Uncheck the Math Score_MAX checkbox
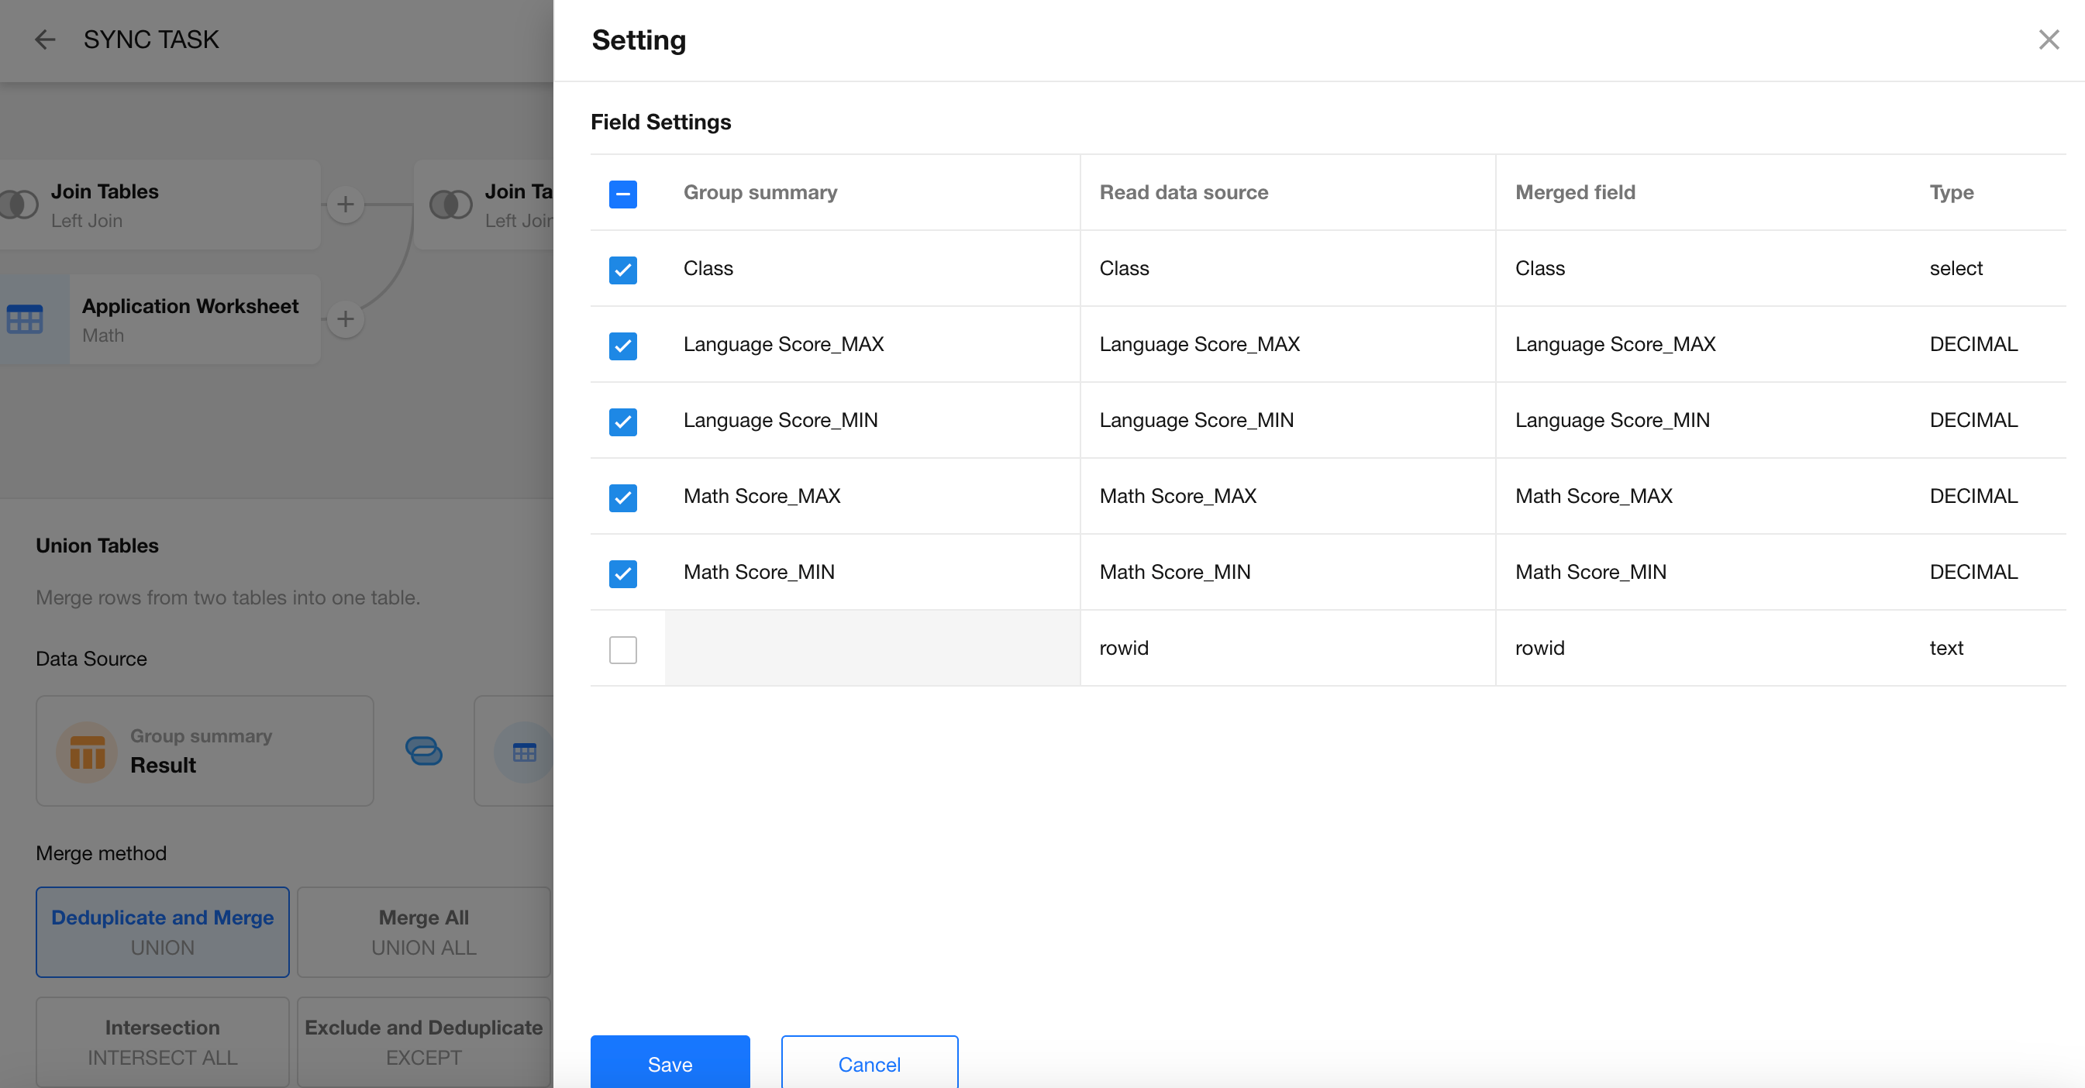Screen dimensions: 2085x1088 coord(622,497)
